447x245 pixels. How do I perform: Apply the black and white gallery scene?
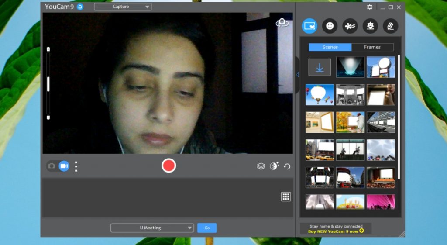(x=351, y=94)
